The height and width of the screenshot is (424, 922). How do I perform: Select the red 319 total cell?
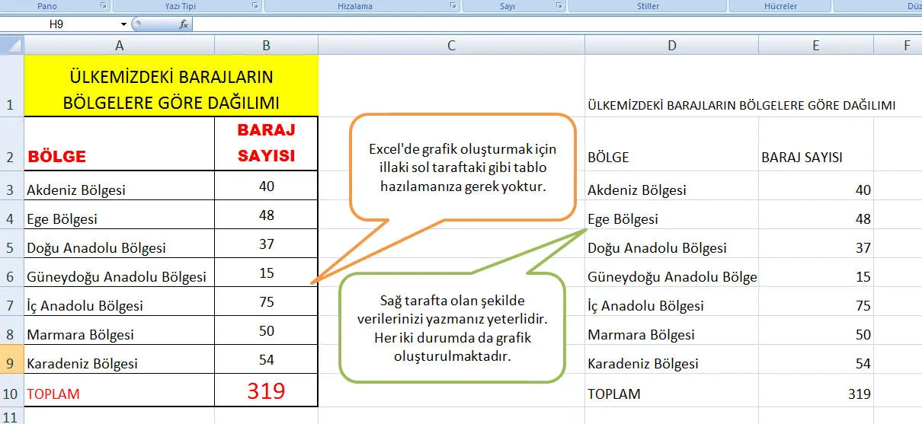[x=266, y=391]
